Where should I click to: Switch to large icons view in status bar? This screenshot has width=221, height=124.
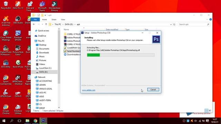tap(210, 111)
